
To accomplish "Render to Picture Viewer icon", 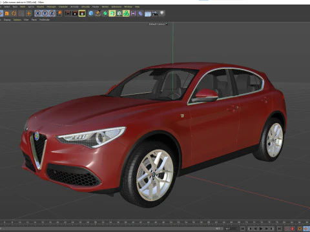I will (75, 14).
